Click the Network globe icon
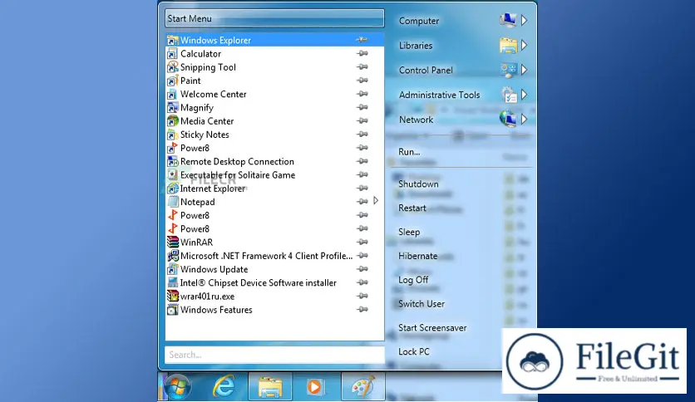Image resolution: width=695 pixels, height=402 pixels. pos(508,119)
